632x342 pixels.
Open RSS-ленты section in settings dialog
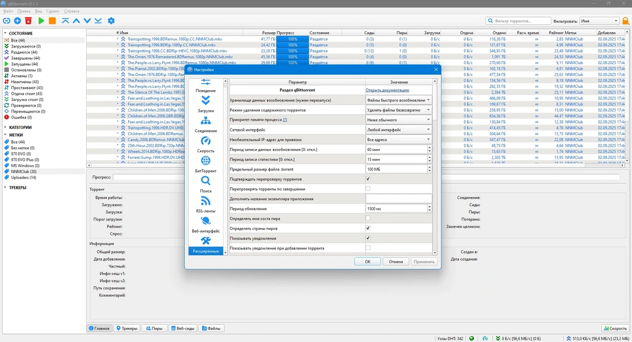click(205, 205)
